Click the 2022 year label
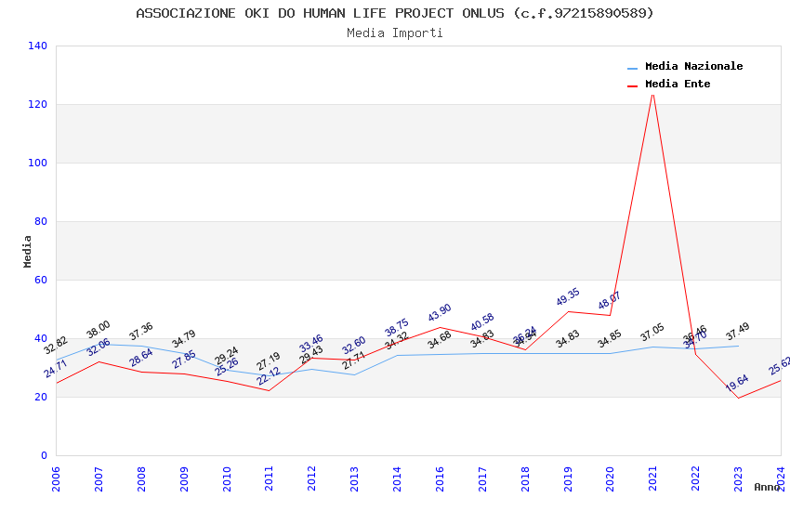The image size is (790, 511). (x=696, y=478)
